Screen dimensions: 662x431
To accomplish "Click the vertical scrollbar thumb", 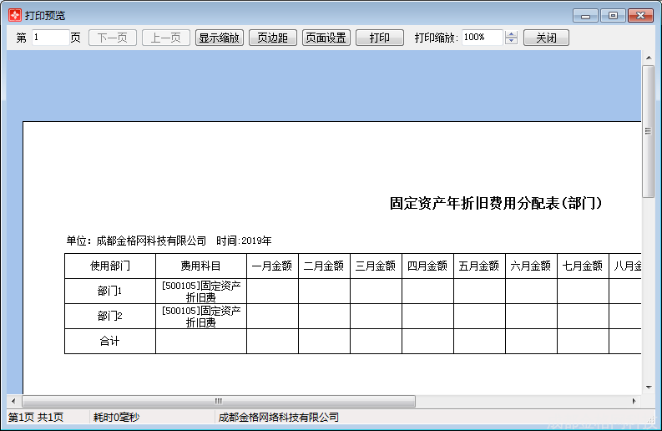I will 648,130.
